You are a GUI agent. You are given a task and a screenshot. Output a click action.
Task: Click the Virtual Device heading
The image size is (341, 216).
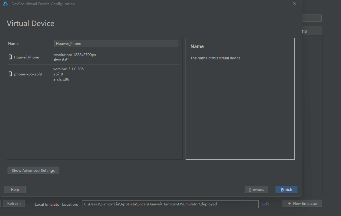tap(30, 24)
